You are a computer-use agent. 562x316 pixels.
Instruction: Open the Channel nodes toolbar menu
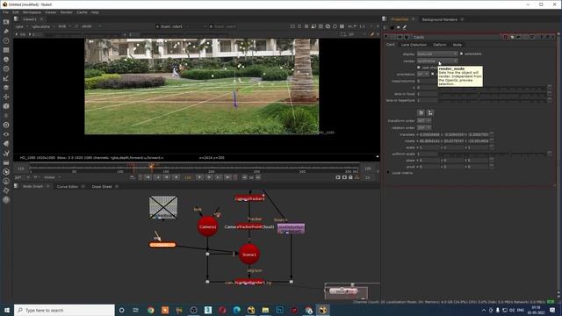click(x=6, y=50)
